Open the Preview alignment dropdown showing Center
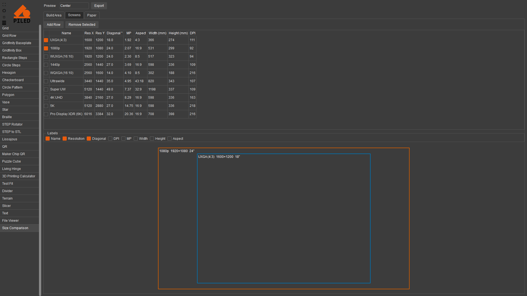This screenshot has height=296, width=527. point(74,6)
